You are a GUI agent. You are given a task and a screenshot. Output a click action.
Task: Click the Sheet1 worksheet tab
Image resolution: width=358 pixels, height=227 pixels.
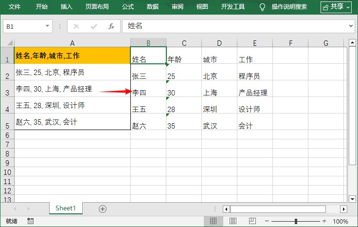[66, 208]
